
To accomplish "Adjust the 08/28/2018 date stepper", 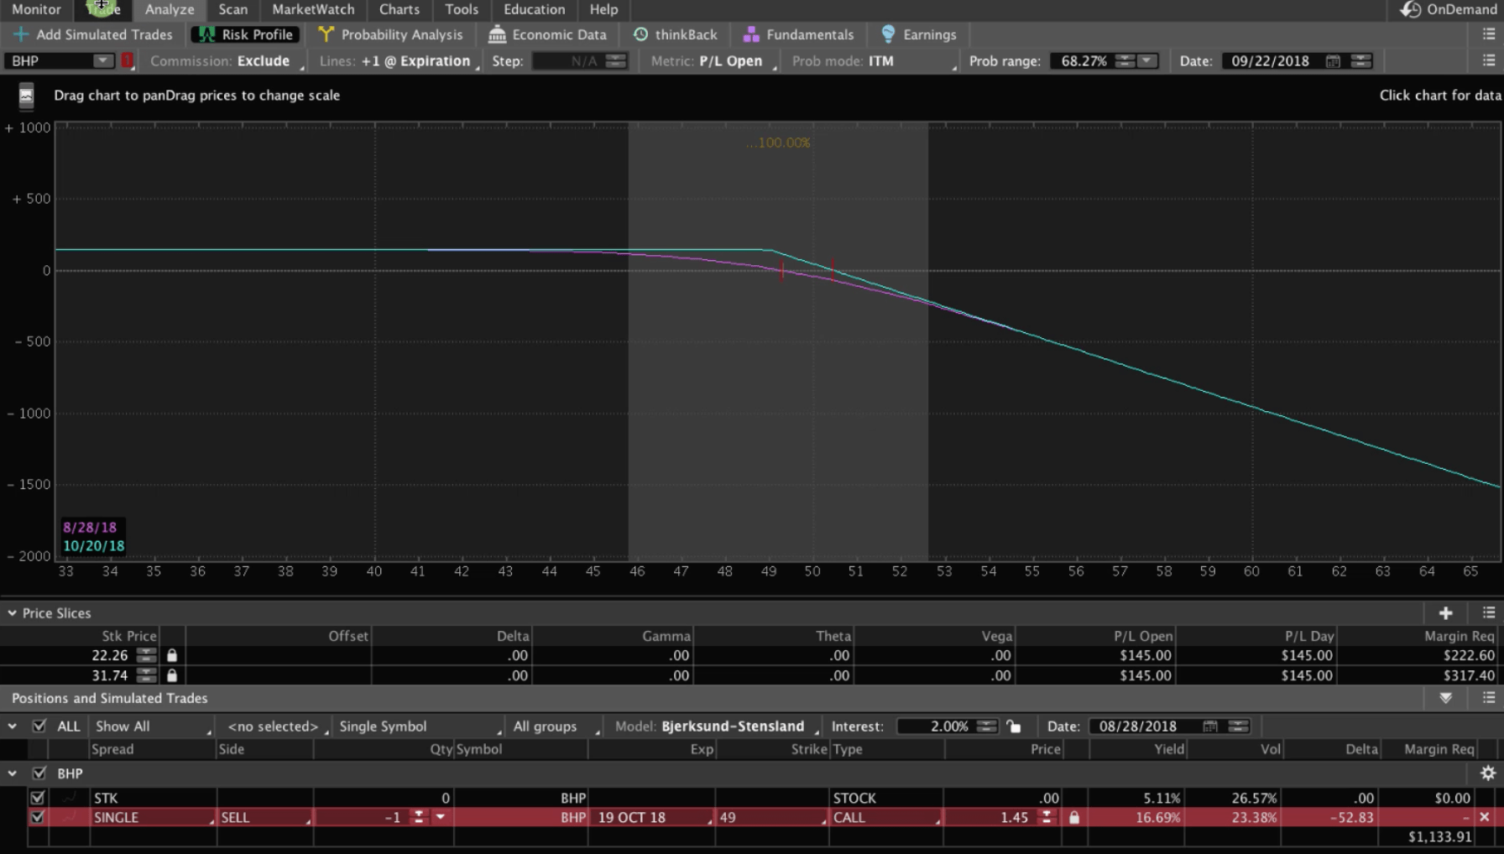I will click(1239, 726).
